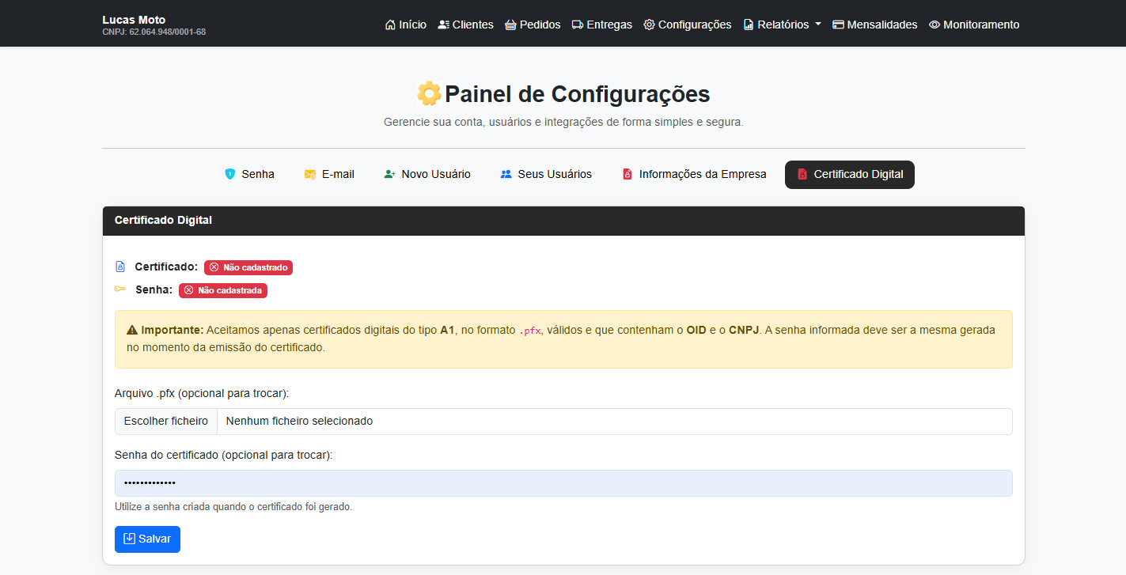Select the Certificado Digital tab

[x=849, y=174]
